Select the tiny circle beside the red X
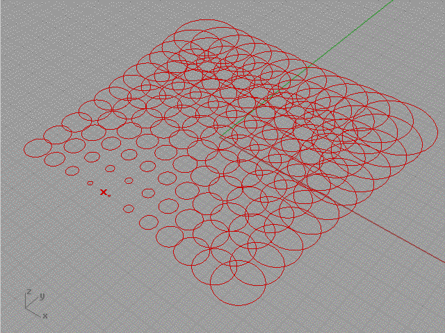 (x=109, y=196)
